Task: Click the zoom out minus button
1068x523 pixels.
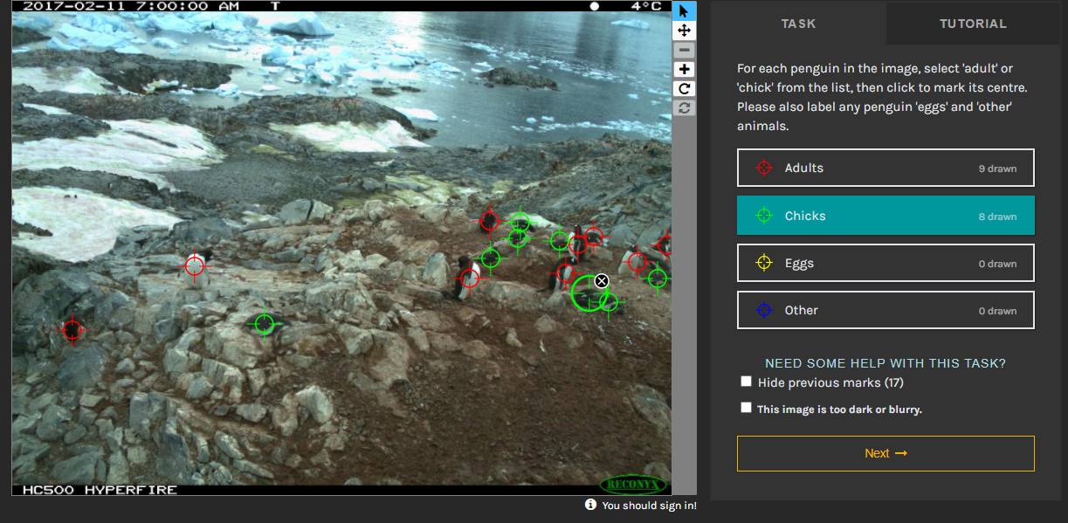Action: point(685,50)
